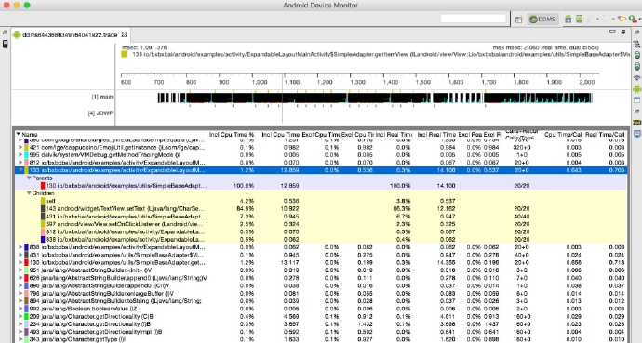The height and width of the screenshot is (343, 642).
Task: Click the 40/40 calls value
Action: [522, 217]
